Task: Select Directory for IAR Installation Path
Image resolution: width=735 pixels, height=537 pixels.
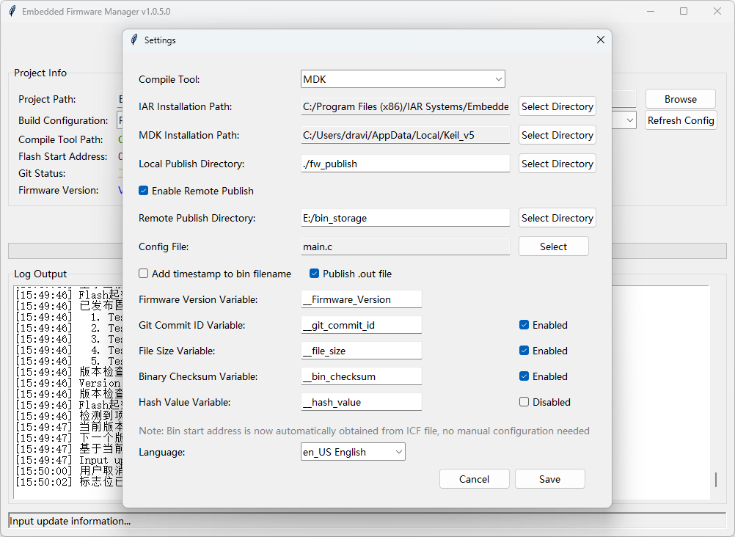Action: pyautogui.click(x=557, y=106)
